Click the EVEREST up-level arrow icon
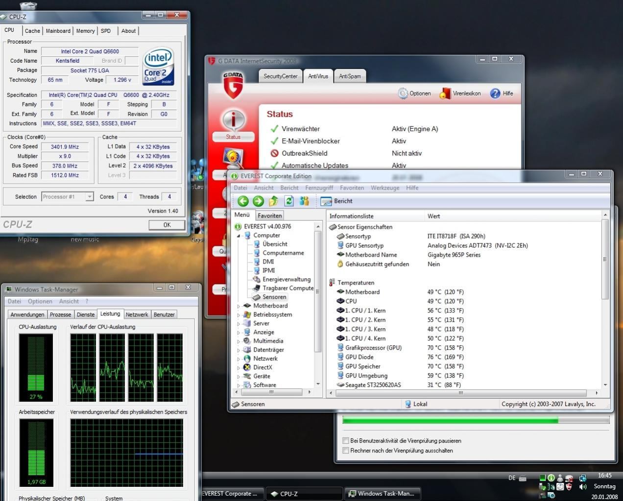 [273, 201]
